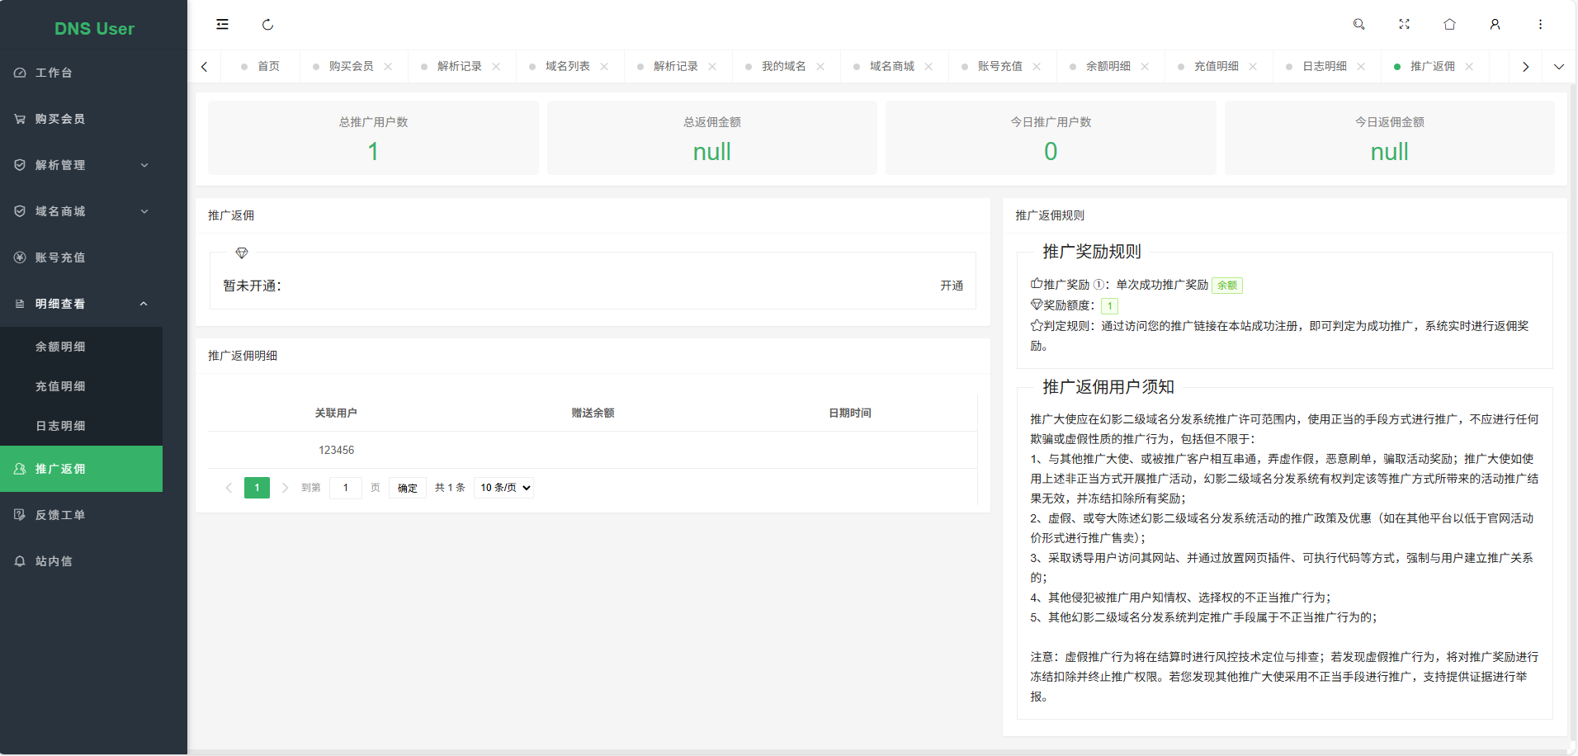Open the user profile icon

pyautogui.click(x=1495, y=25)
